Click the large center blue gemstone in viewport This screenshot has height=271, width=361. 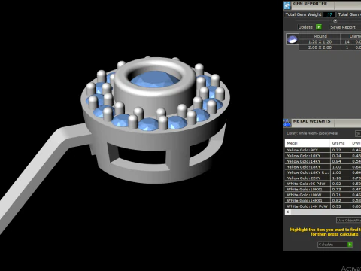(155, 79)
